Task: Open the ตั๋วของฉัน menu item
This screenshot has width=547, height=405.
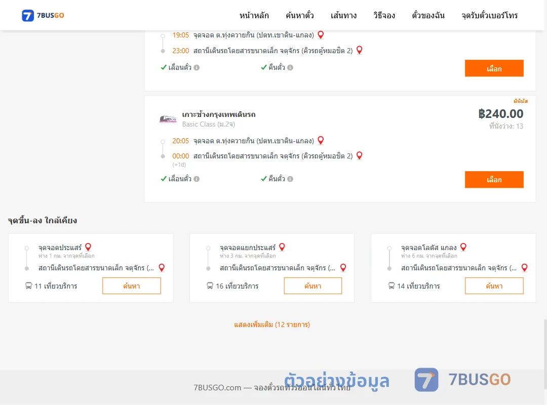Action: [x=428, y=15]
